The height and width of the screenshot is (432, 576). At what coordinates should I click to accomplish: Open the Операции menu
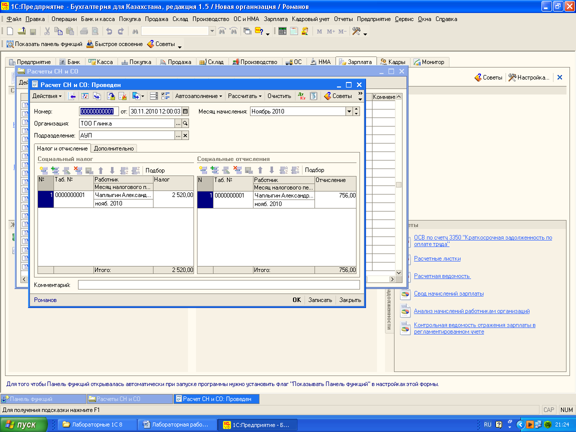coord(64,19)
